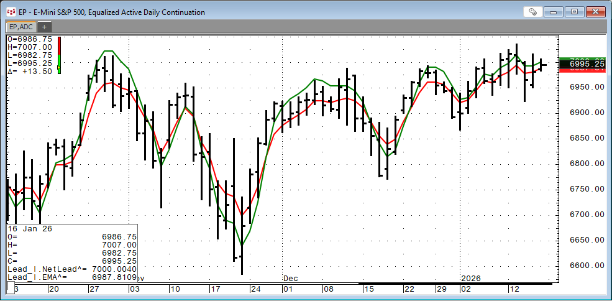The width and height of the screenshot is (612, 301).
Task: Click the chart link icon button
Action: pyautogui.click(x=532, y=12)
